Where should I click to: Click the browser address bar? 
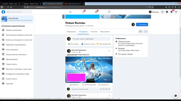point(89,7)
